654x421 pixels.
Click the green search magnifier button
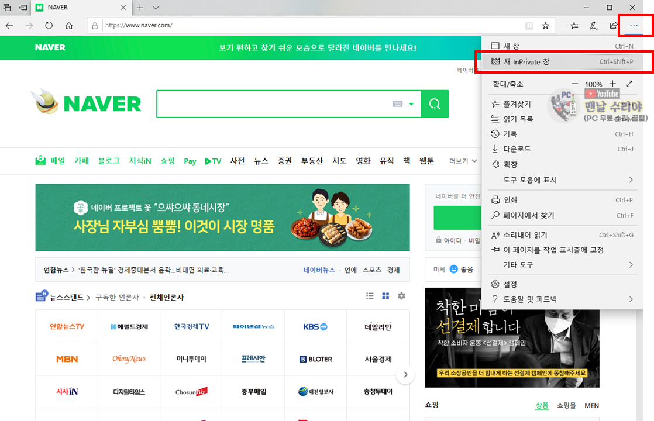(x=435, y=104)
